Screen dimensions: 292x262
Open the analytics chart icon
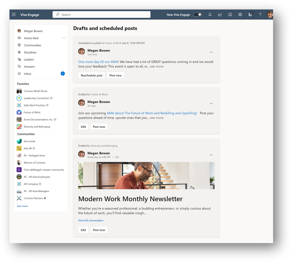[220, 15]
